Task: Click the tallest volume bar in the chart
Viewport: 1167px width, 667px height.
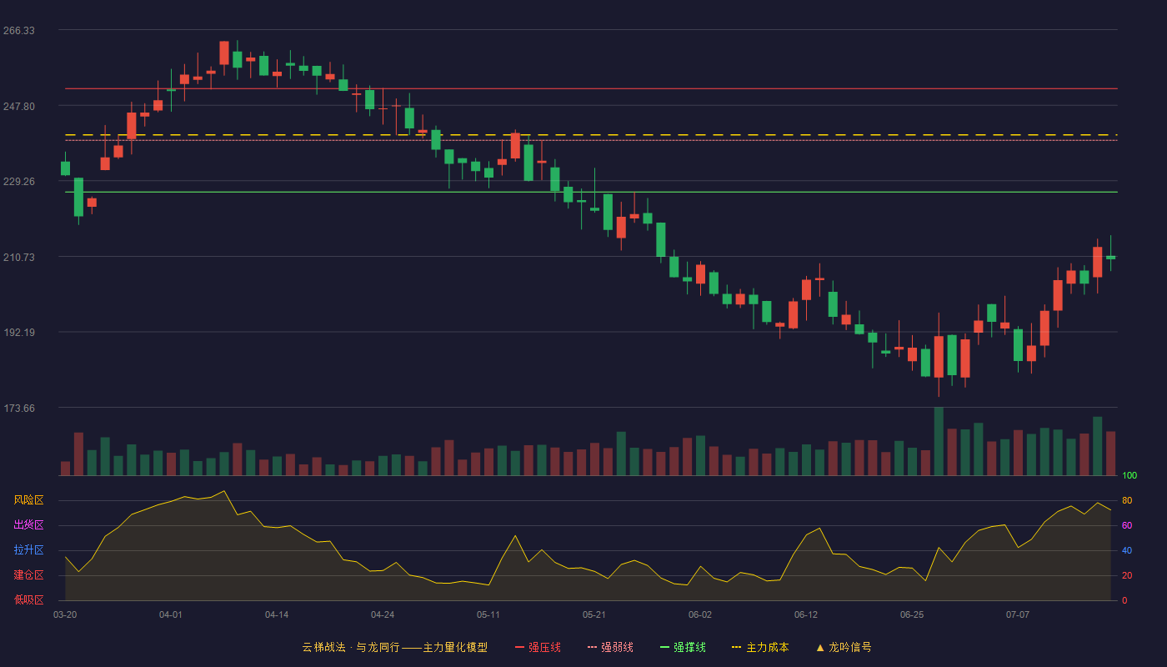Action: coord(939,441)
